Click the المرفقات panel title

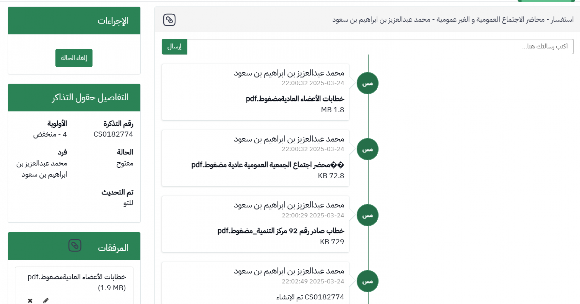click(x=113, y=248)
